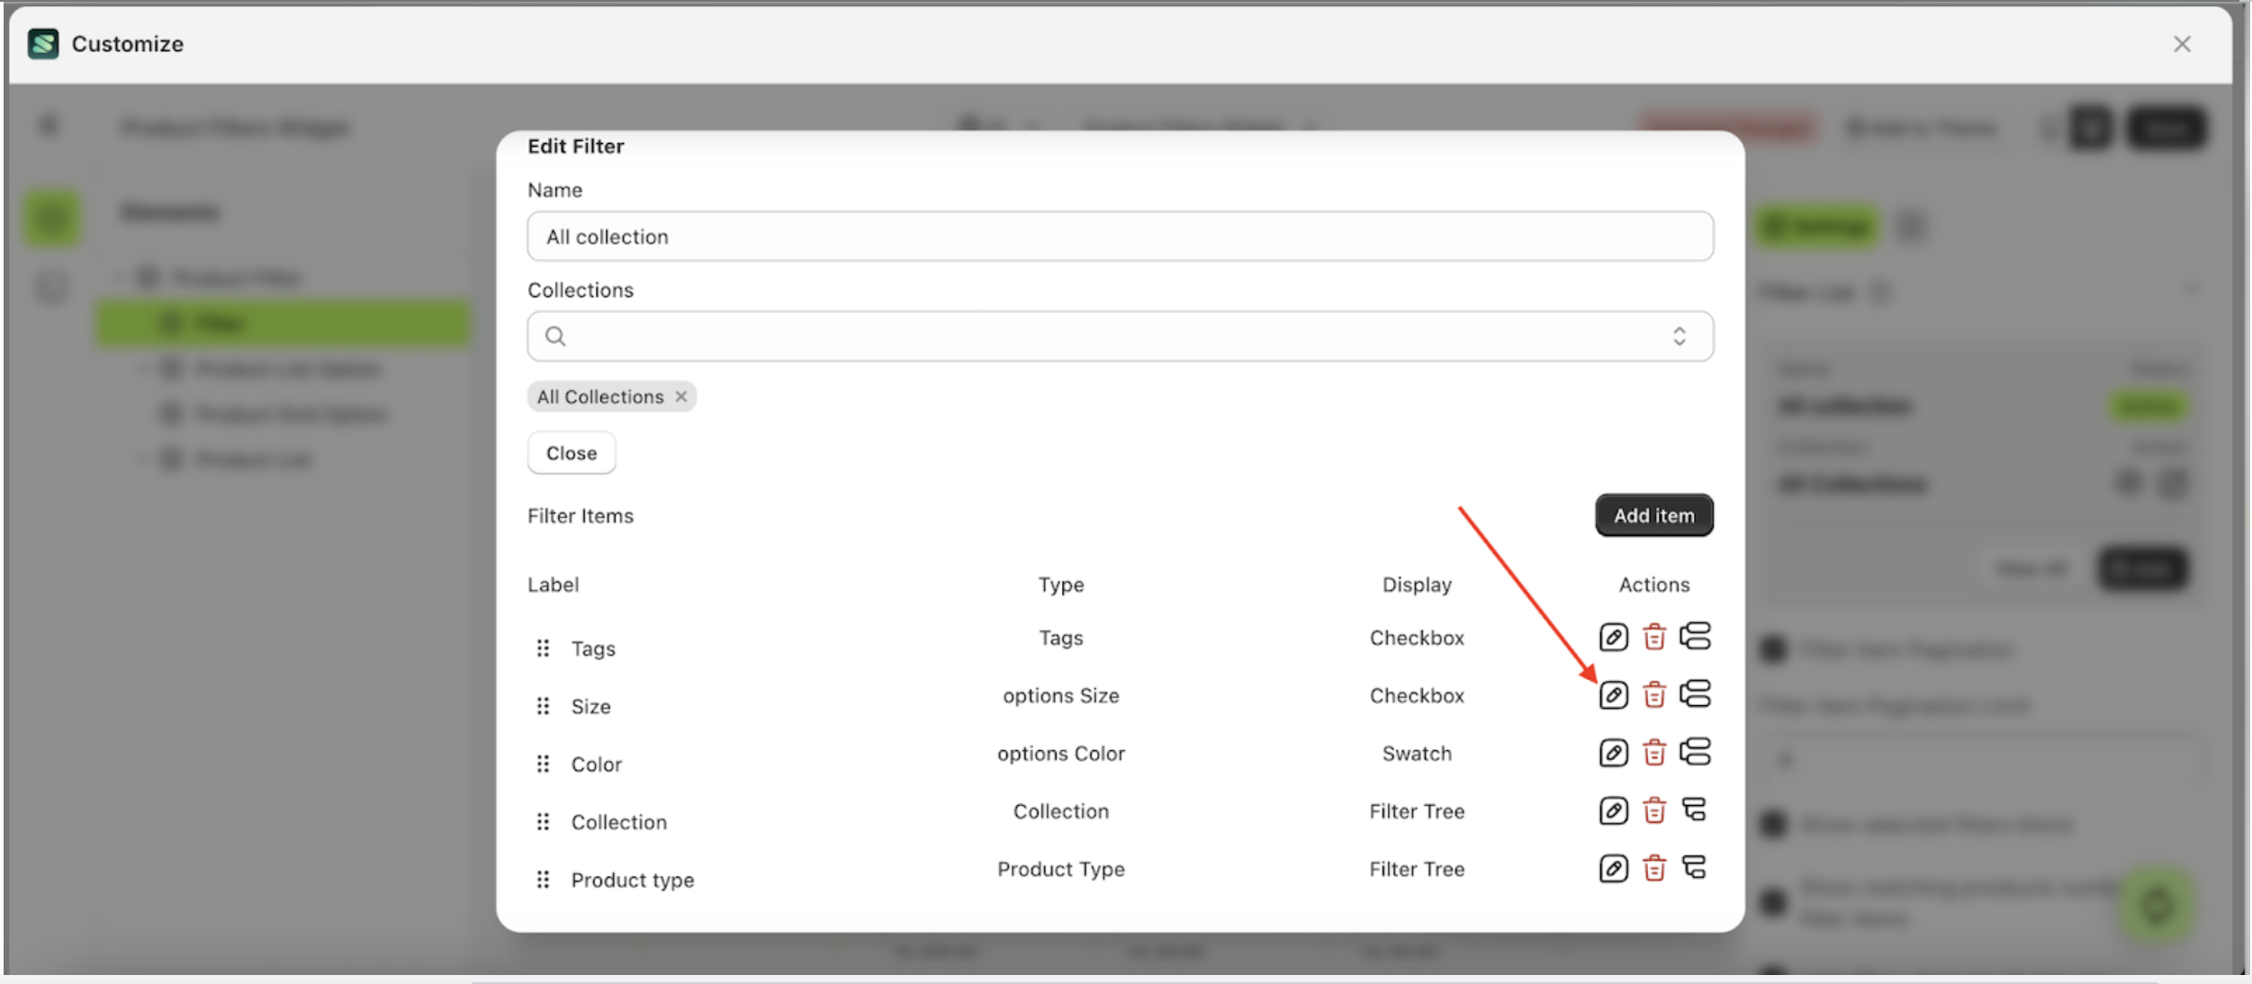Delete the Product type filter item
Viewport: 2252px width, 984px height.
point(1654,868)
